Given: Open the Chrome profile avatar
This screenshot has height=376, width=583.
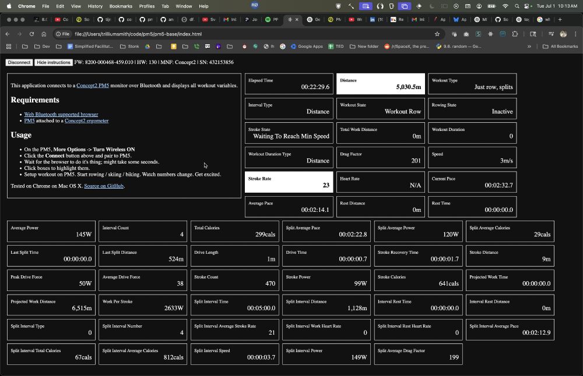Looking at the screenshot, I should click(563, 34).
